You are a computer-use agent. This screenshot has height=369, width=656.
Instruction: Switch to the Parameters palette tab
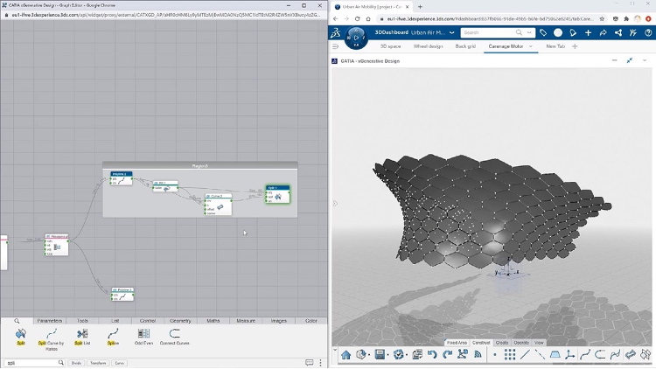[49, 321]
